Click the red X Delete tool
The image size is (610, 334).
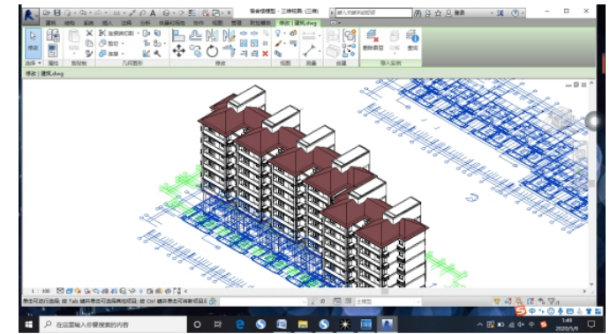coord(265,54)
